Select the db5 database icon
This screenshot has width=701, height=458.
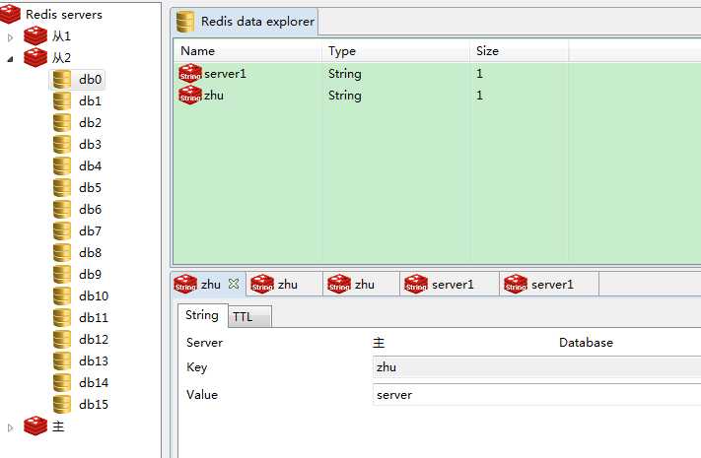point(62,188)
